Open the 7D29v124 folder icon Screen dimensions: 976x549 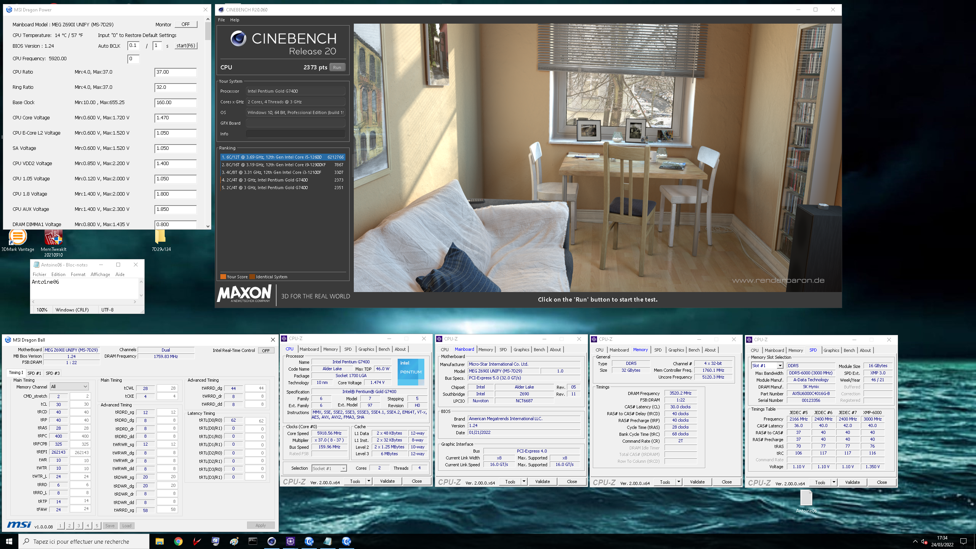(161, 240)
